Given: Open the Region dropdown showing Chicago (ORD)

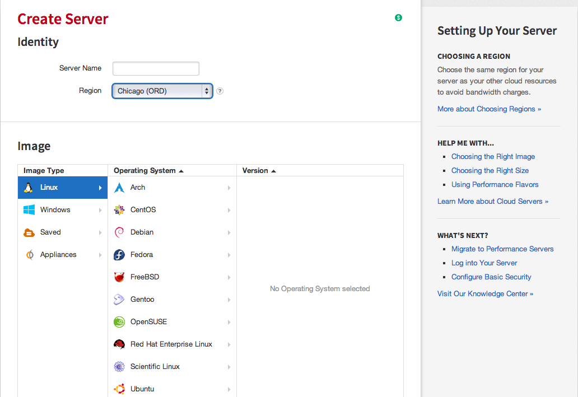Looking at the screenshot, I should coord(162,91).
